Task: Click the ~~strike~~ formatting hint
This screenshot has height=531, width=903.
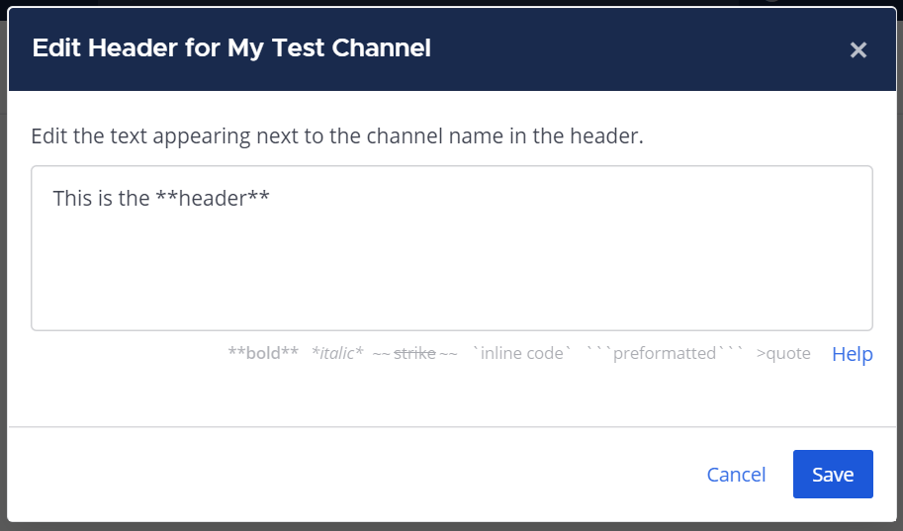Action: (414, 353)
